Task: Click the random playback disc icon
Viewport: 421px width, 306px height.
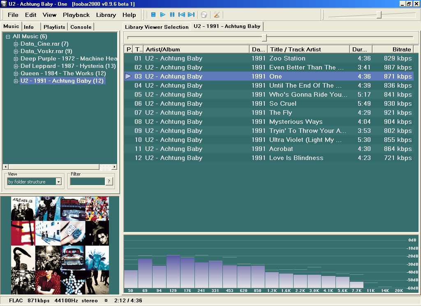Action: (204, 15)
